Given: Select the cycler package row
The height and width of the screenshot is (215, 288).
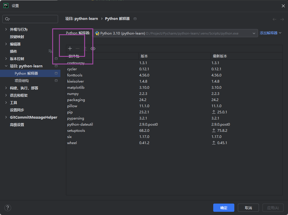Looking at the screenshot, I should (174, 69).
